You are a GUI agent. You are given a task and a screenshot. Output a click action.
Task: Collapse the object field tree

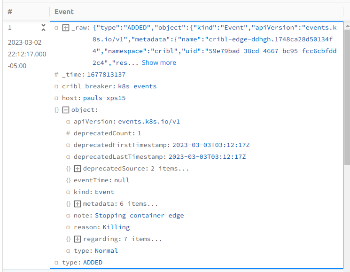pos(66,110)
